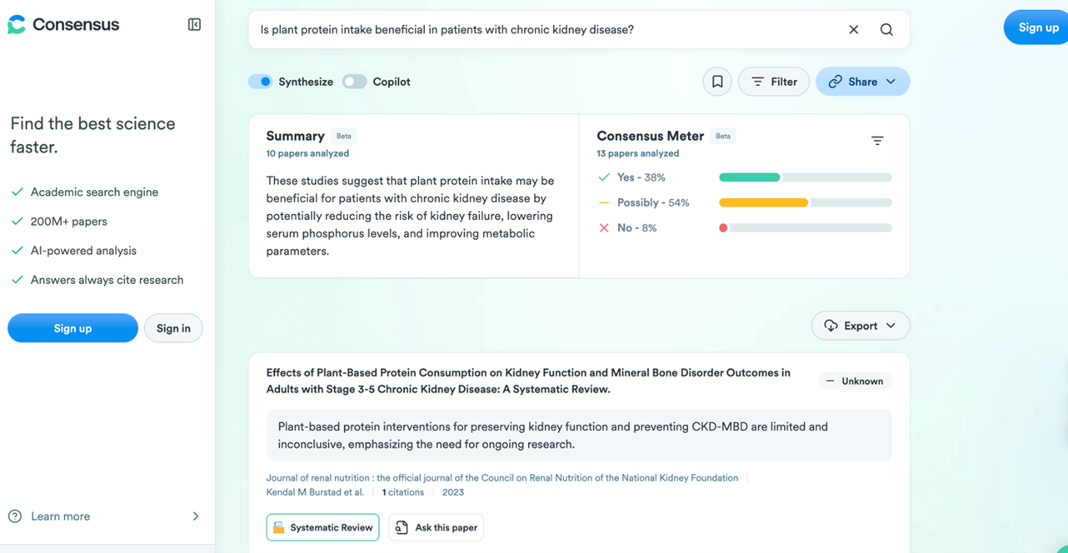Bookmark this search with the bookmark icon

point(717,82)
